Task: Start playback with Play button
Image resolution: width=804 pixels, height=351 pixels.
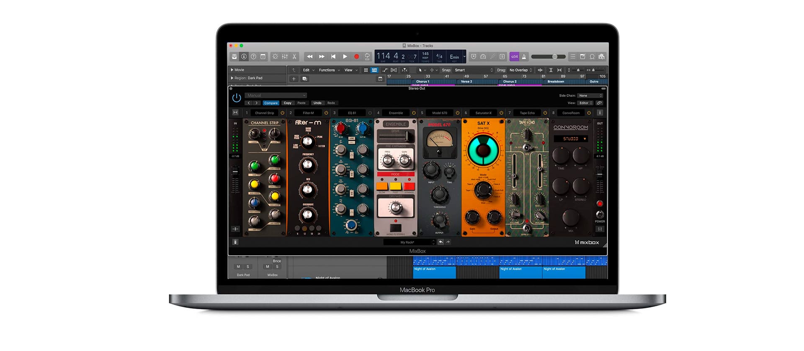Action: (x=345, y=56)
